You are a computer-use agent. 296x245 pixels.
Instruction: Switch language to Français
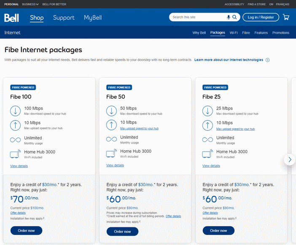point(283,4)
